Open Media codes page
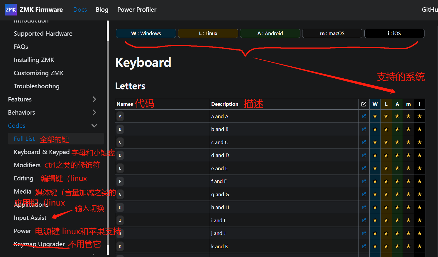 23,192
